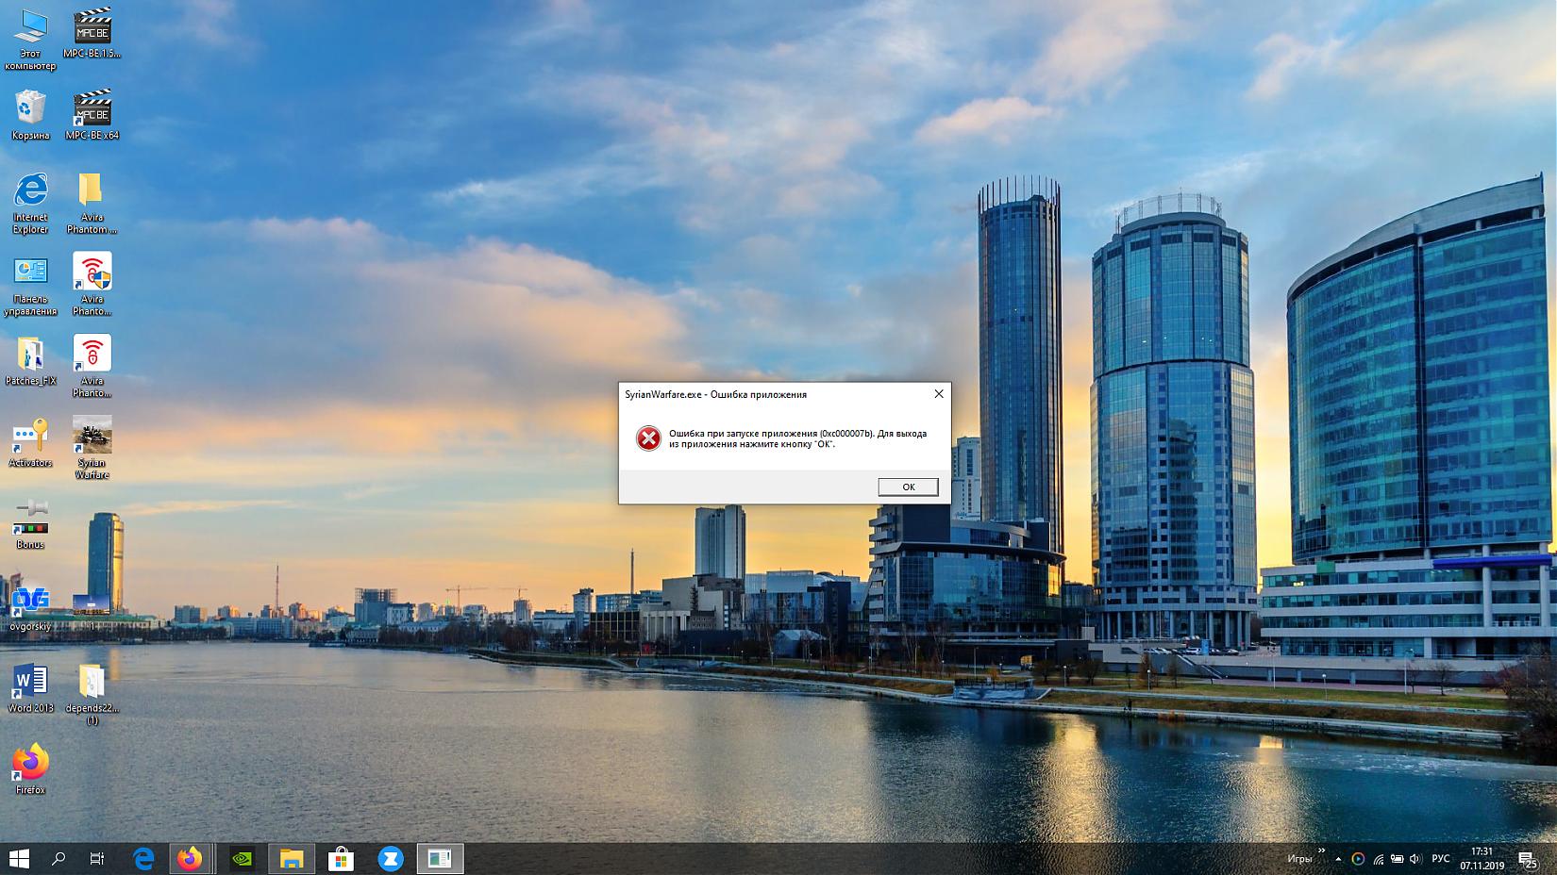Open the Windows Start menu
The image size is (1557, 875).
(x=19, y=859)
